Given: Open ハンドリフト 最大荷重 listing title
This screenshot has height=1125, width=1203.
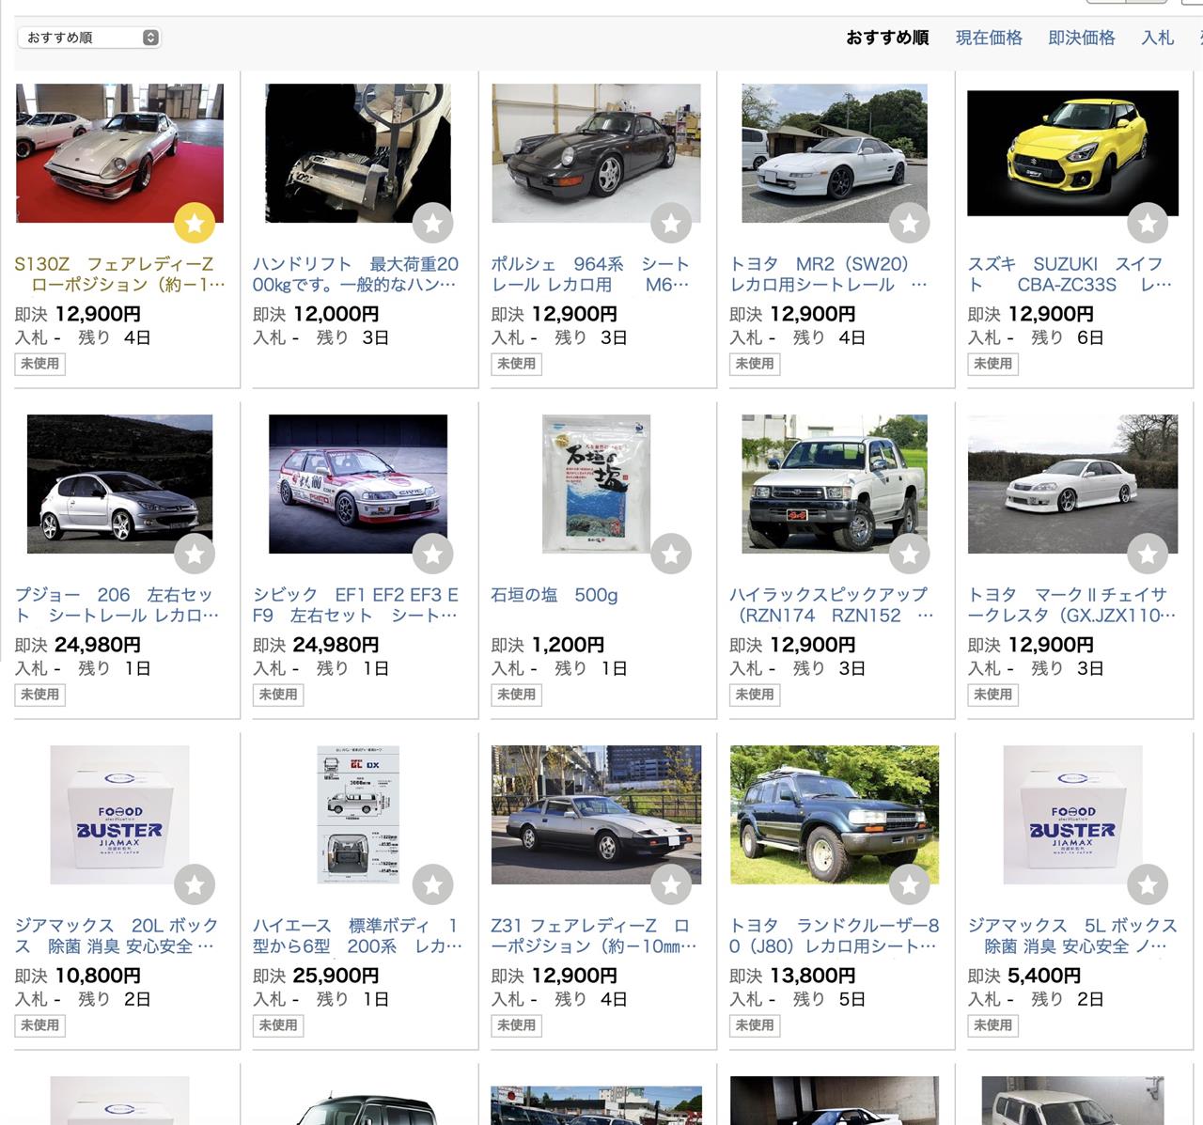Looking at the screenshot, I should (x=355, y=274).
